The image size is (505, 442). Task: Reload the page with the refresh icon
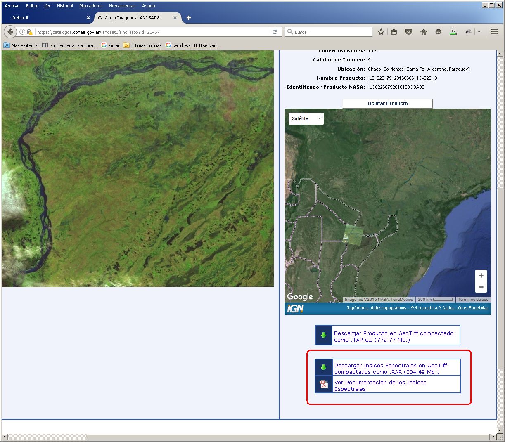[275, 32]
